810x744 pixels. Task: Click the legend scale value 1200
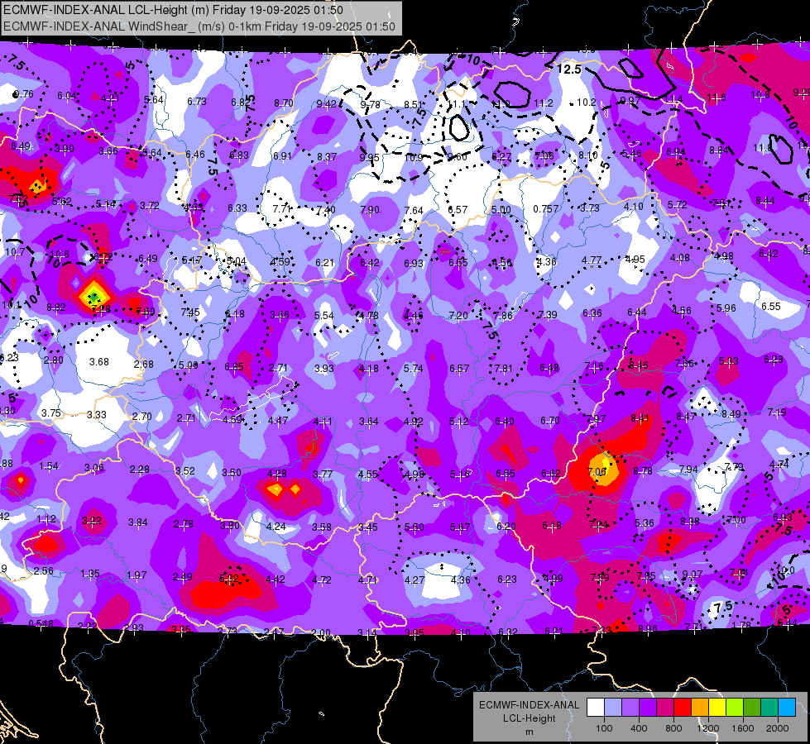tap(707, 728)
